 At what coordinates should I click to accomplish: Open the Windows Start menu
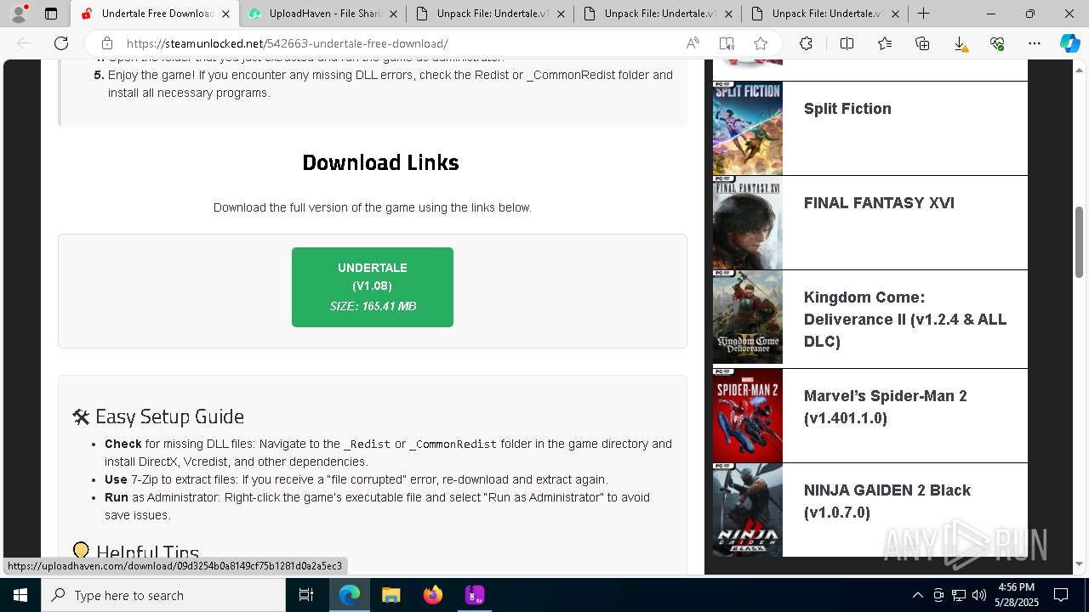(20, 595)
